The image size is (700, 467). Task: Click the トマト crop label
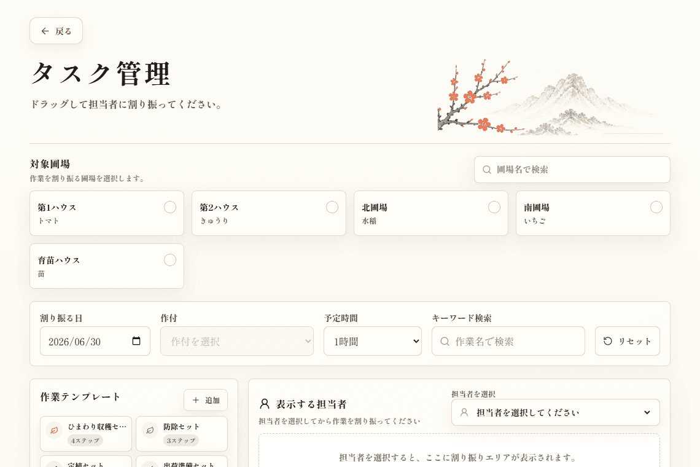49,221
